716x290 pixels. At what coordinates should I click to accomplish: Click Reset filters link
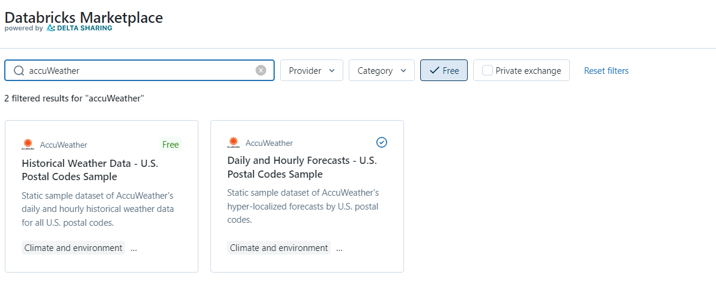click(607, 71)
